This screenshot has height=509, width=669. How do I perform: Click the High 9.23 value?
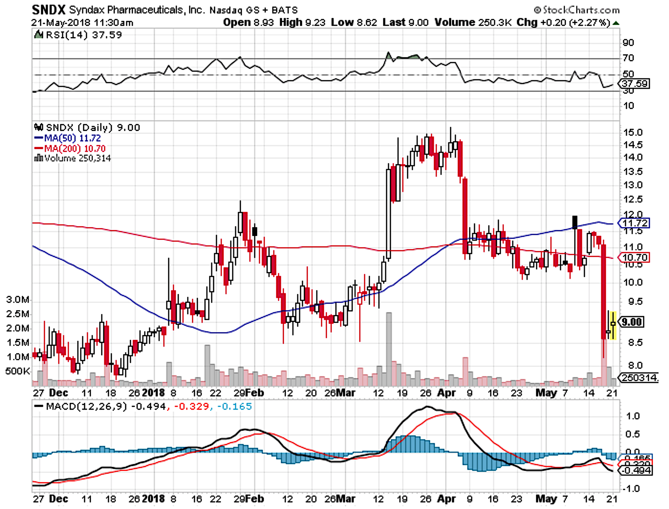pyautogui.click(x=302, y=22)
